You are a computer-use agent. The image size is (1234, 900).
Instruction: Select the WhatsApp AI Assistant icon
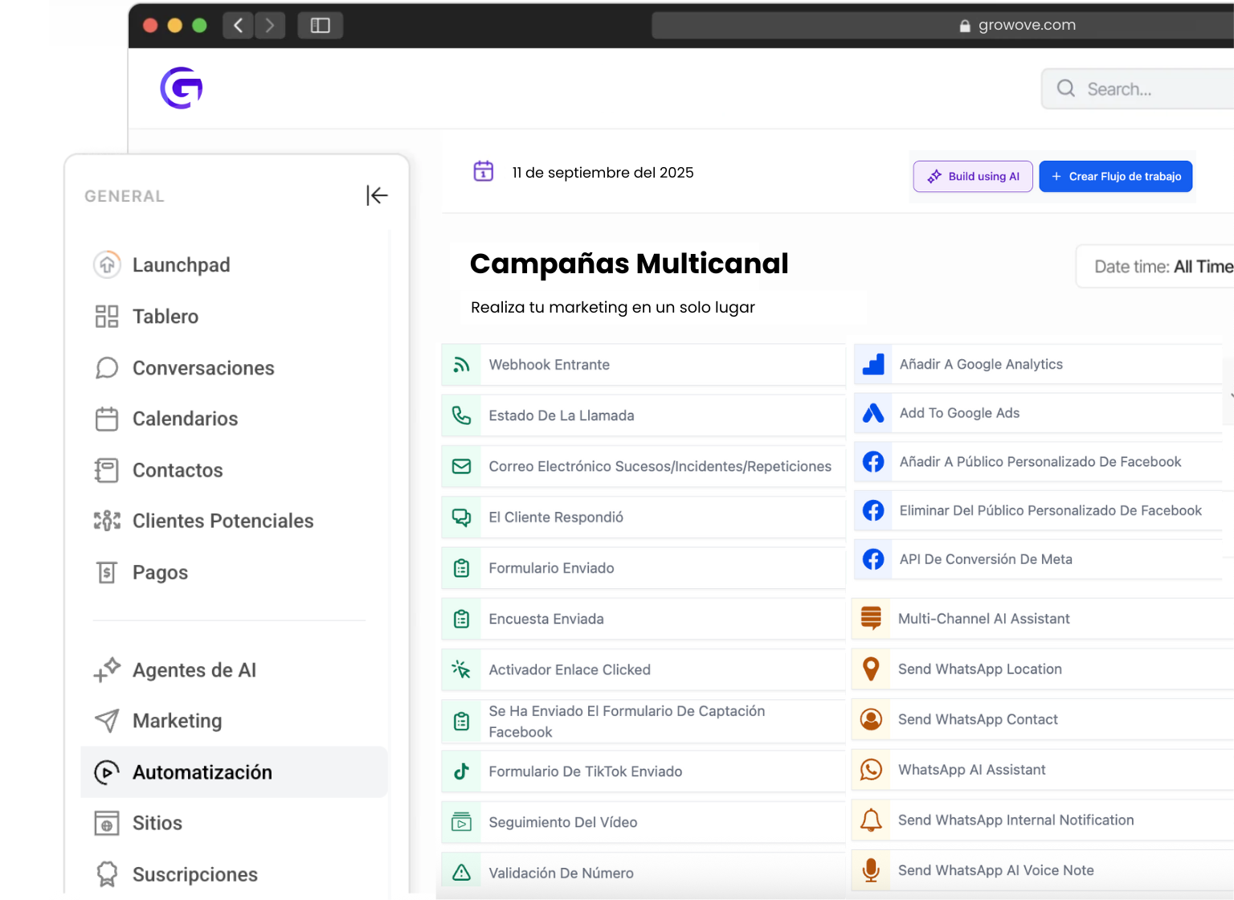[x=871, y=770]
